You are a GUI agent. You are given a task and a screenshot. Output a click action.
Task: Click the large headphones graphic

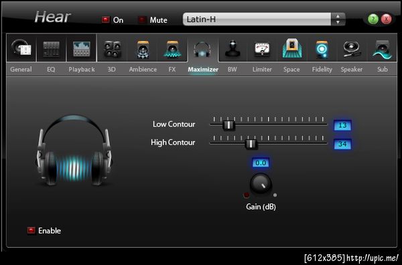pos(74,151)
